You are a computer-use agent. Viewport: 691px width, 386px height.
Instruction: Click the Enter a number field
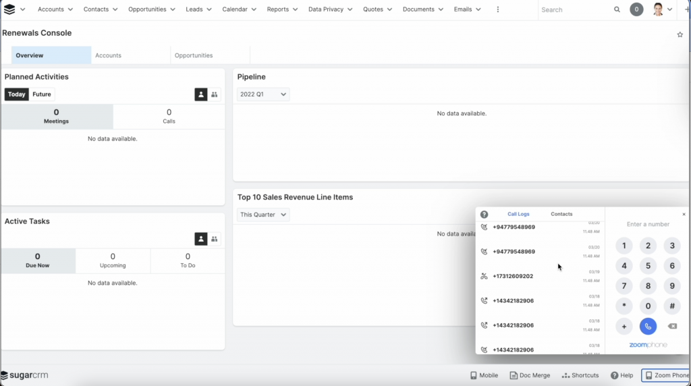coord(648,224)
